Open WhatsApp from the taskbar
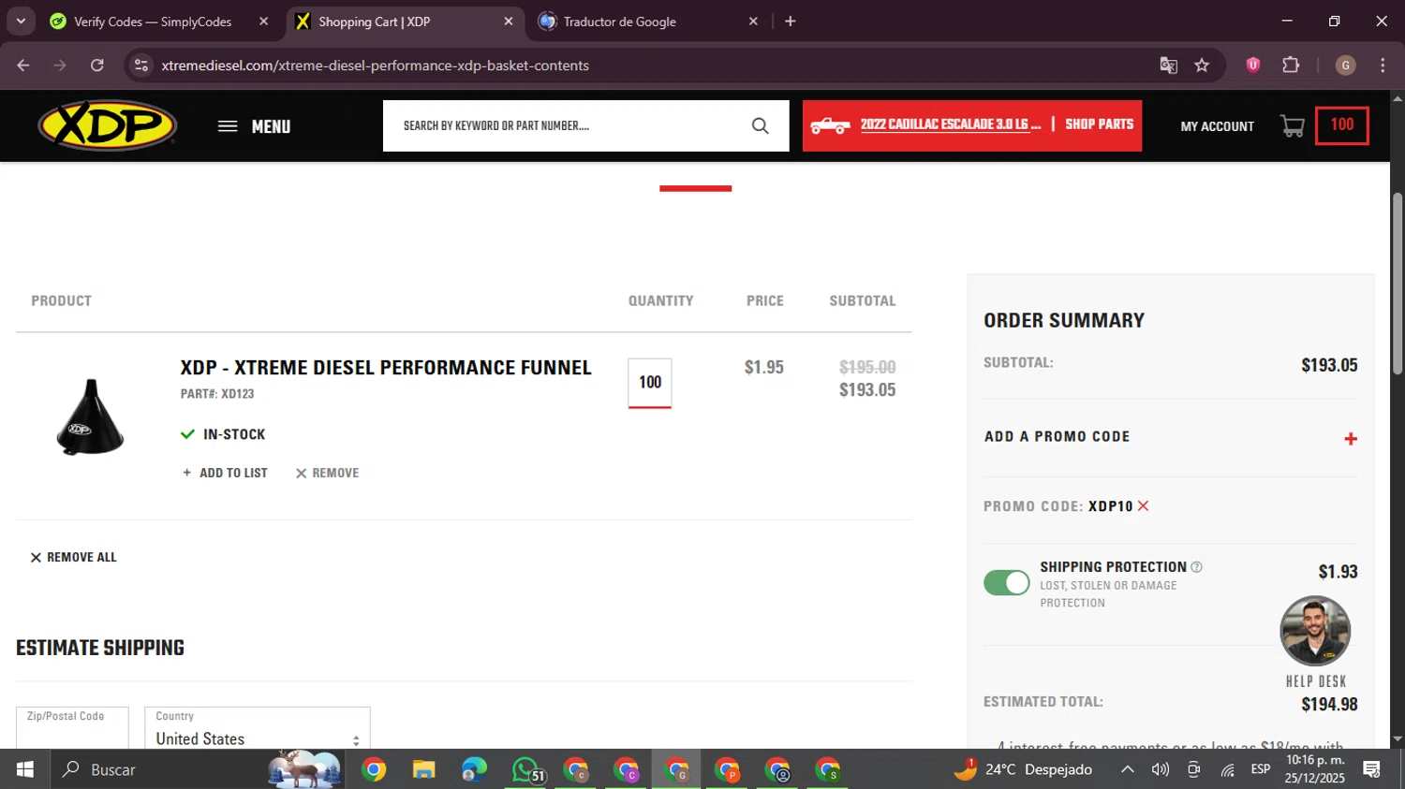The image size is (1405, 789). (526, 769)
